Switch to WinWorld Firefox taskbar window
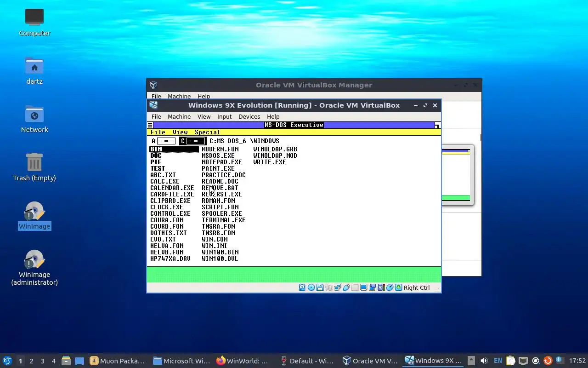Viewport: 588px width, 368px height. tap(242, 361)
